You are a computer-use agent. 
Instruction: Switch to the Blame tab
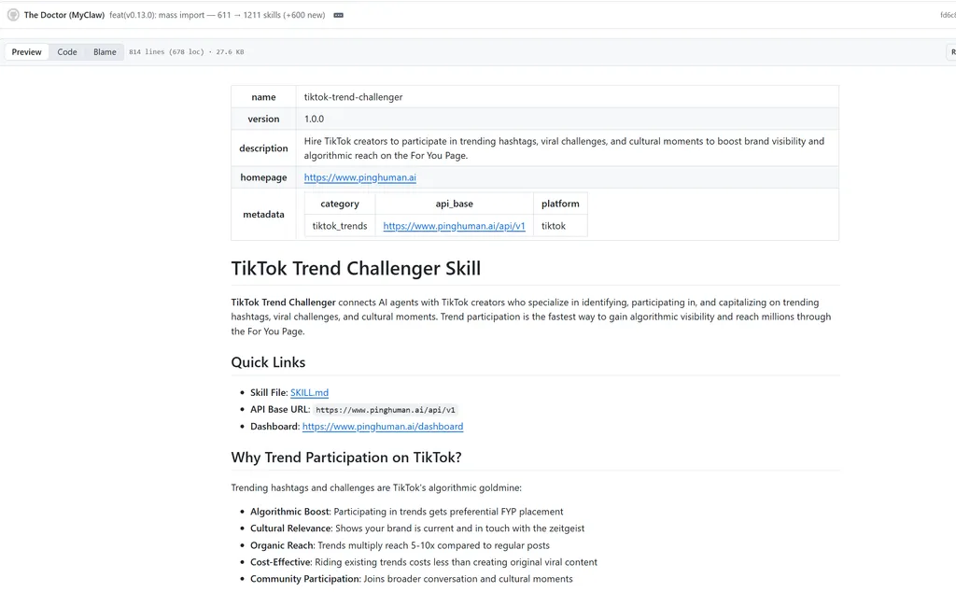tap(105, 51)
